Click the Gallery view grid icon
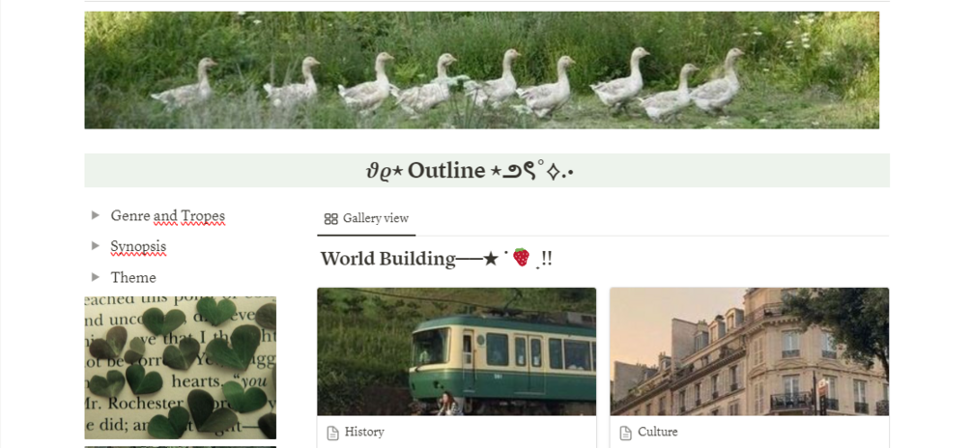The image size is (971, 448). [330, 218]
